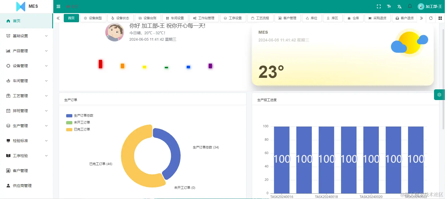Expand the 生产管理 menu chevron

point(46,126)
